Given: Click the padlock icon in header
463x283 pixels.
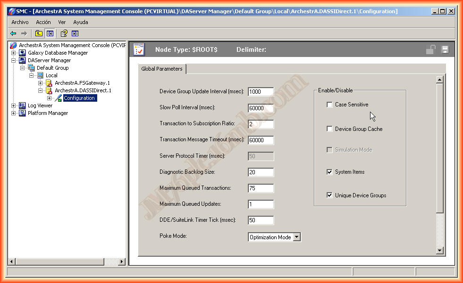Looking at the screenshot, I should pyautogui.click(x=430, y=50).
